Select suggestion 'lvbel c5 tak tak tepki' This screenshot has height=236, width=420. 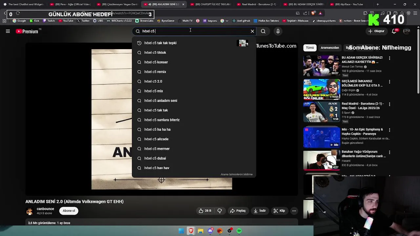[x=194, y=43]
